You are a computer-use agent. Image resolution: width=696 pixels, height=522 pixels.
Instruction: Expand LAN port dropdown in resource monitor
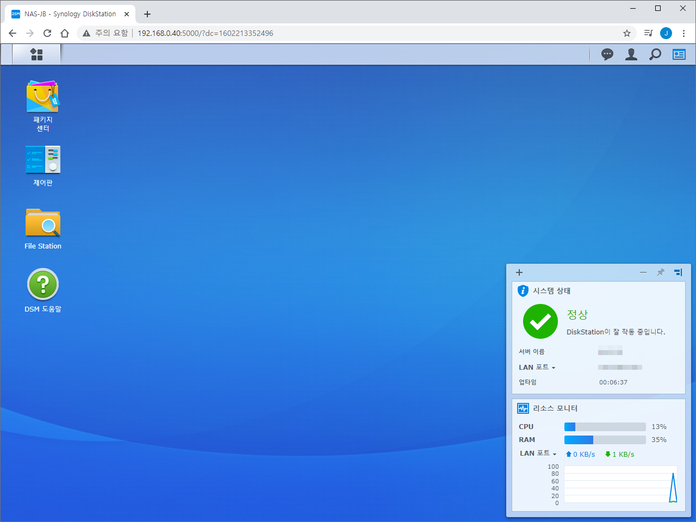[538, 453]
